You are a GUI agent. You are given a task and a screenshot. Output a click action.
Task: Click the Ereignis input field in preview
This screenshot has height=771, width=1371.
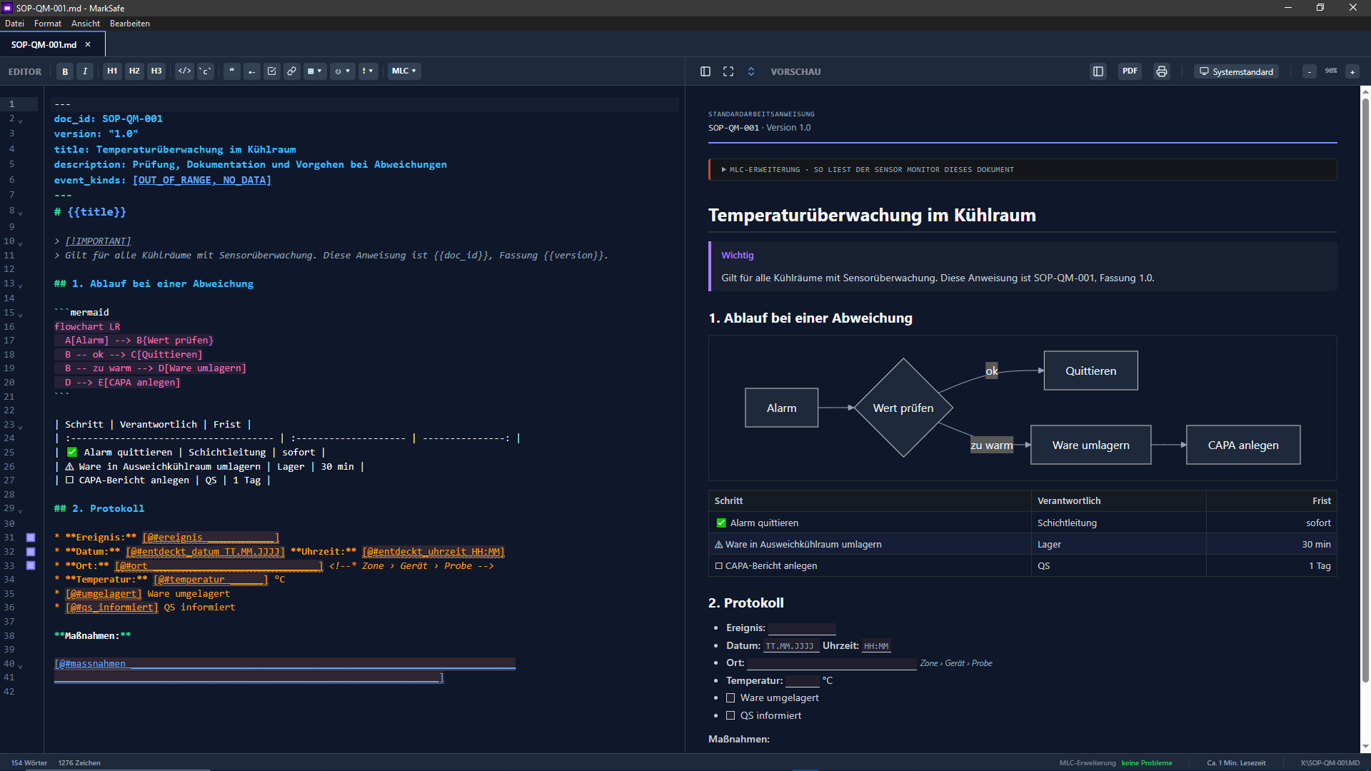coord(802,628)
